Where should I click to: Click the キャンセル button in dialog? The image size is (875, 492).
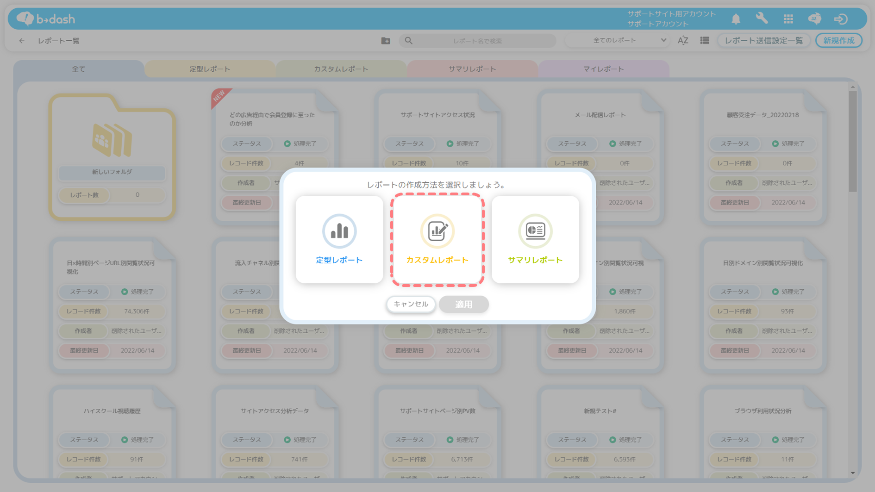[x=411, y=304]
